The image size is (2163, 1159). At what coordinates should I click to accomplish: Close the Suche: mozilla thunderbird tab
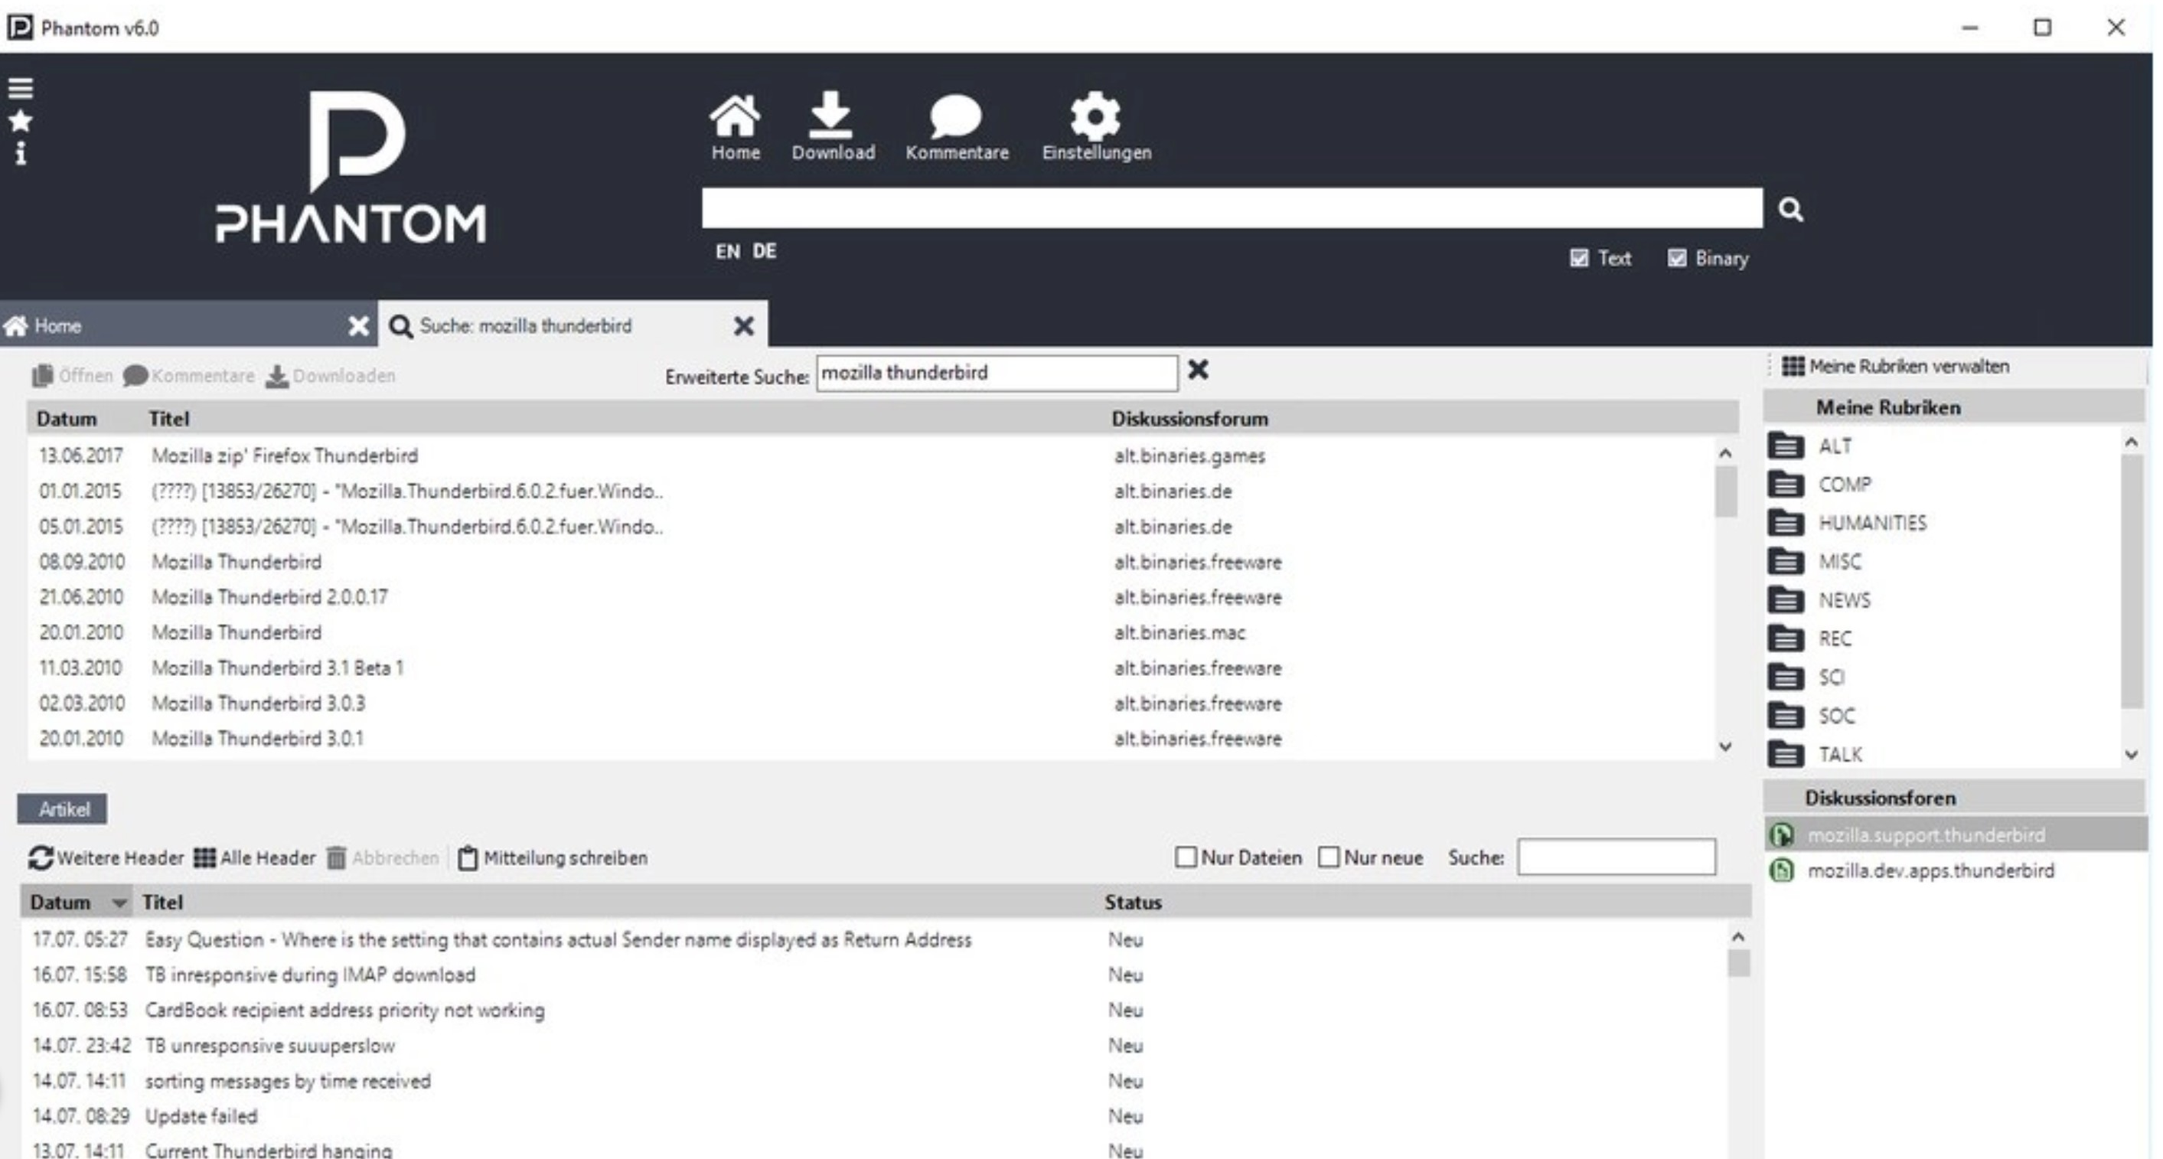click(744, 326)
